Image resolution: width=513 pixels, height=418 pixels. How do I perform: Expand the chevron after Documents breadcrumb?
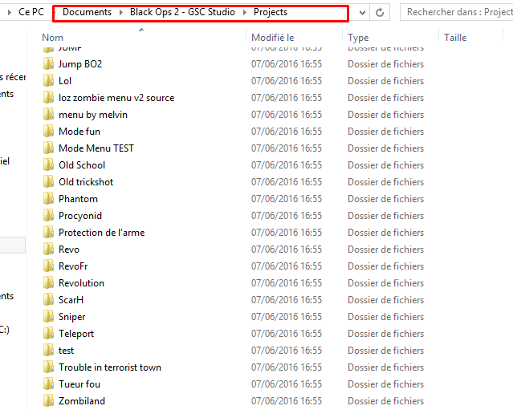pyautogui.click(x=121, y=12)
